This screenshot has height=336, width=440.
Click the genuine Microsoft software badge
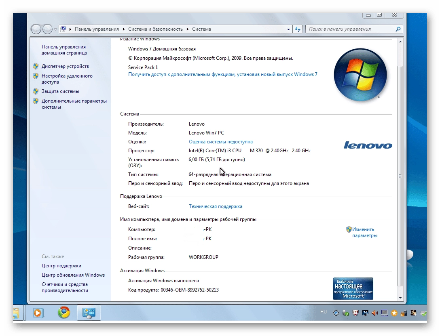353,289
